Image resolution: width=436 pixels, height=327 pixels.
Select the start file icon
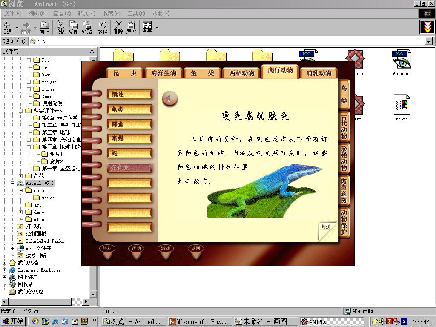point(402,106)
